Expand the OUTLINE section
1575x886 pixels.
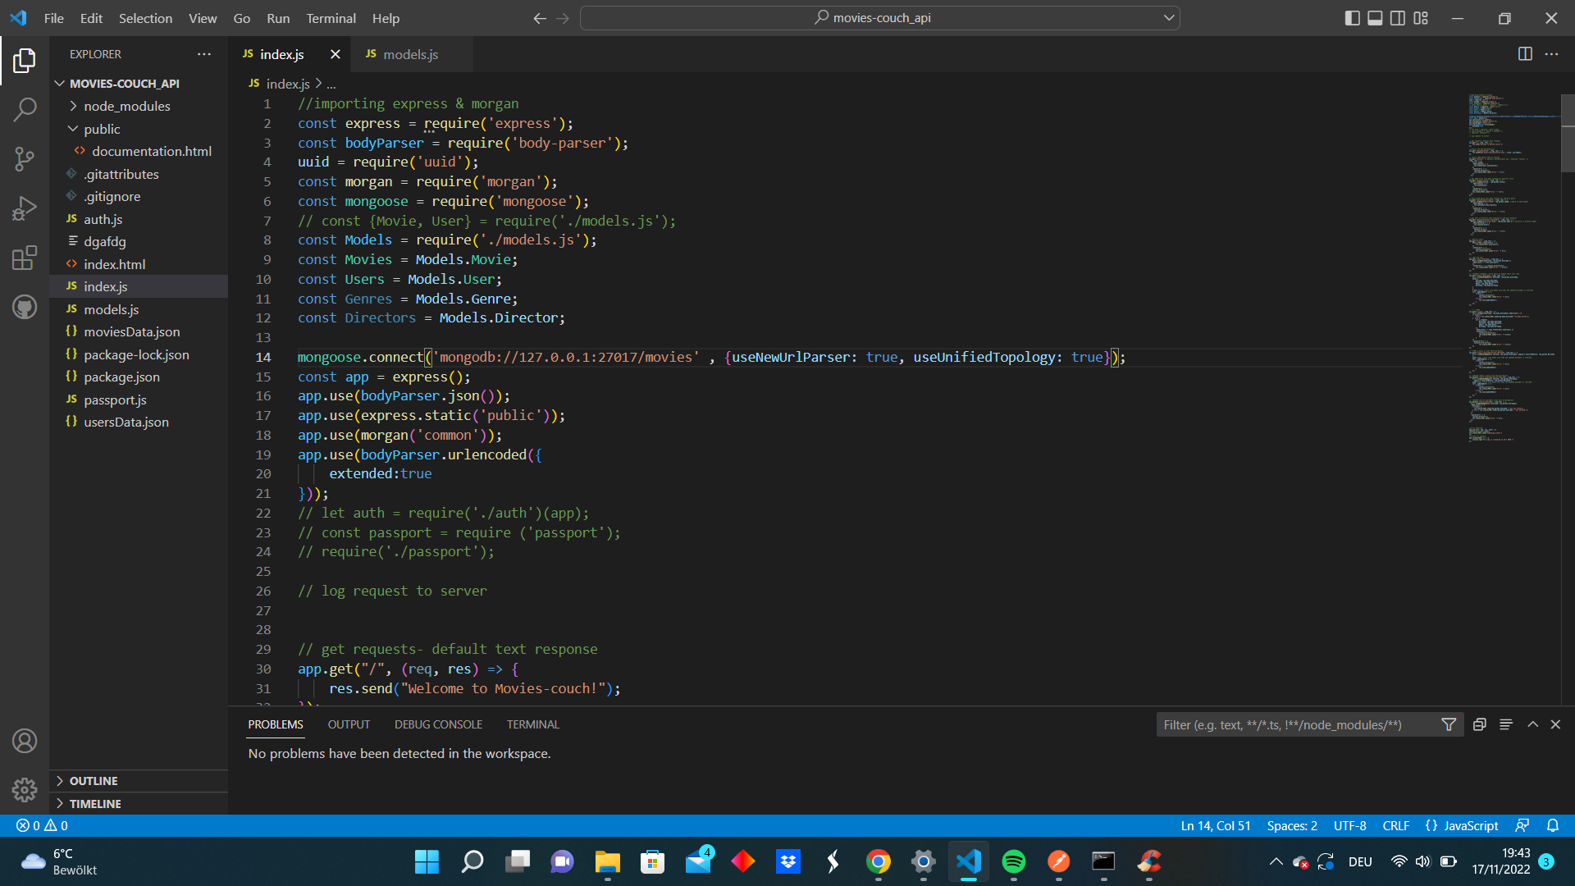pyautogui.click(x=94, y=781)
